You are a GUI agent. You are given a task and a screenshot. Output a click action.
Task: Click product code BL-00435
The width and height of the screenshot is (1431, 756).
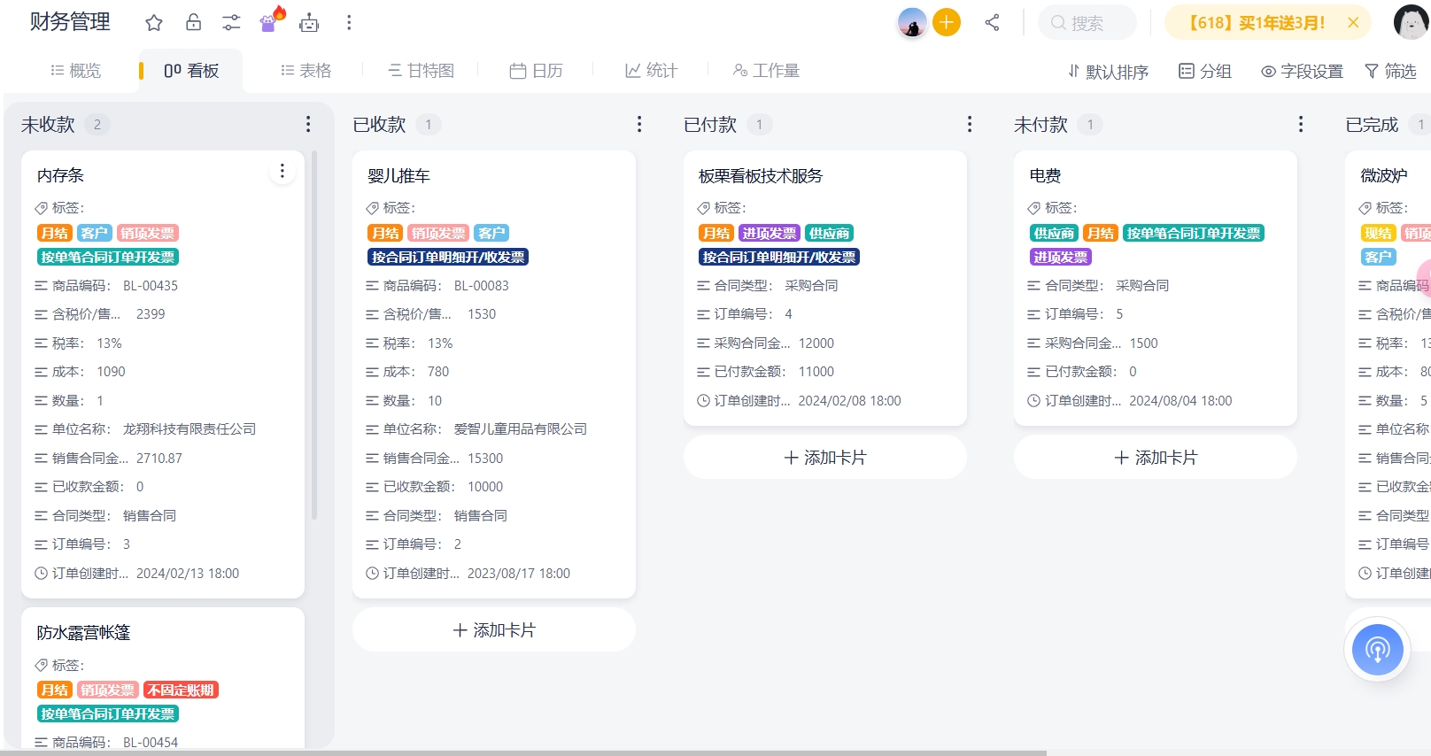(151, 286)
